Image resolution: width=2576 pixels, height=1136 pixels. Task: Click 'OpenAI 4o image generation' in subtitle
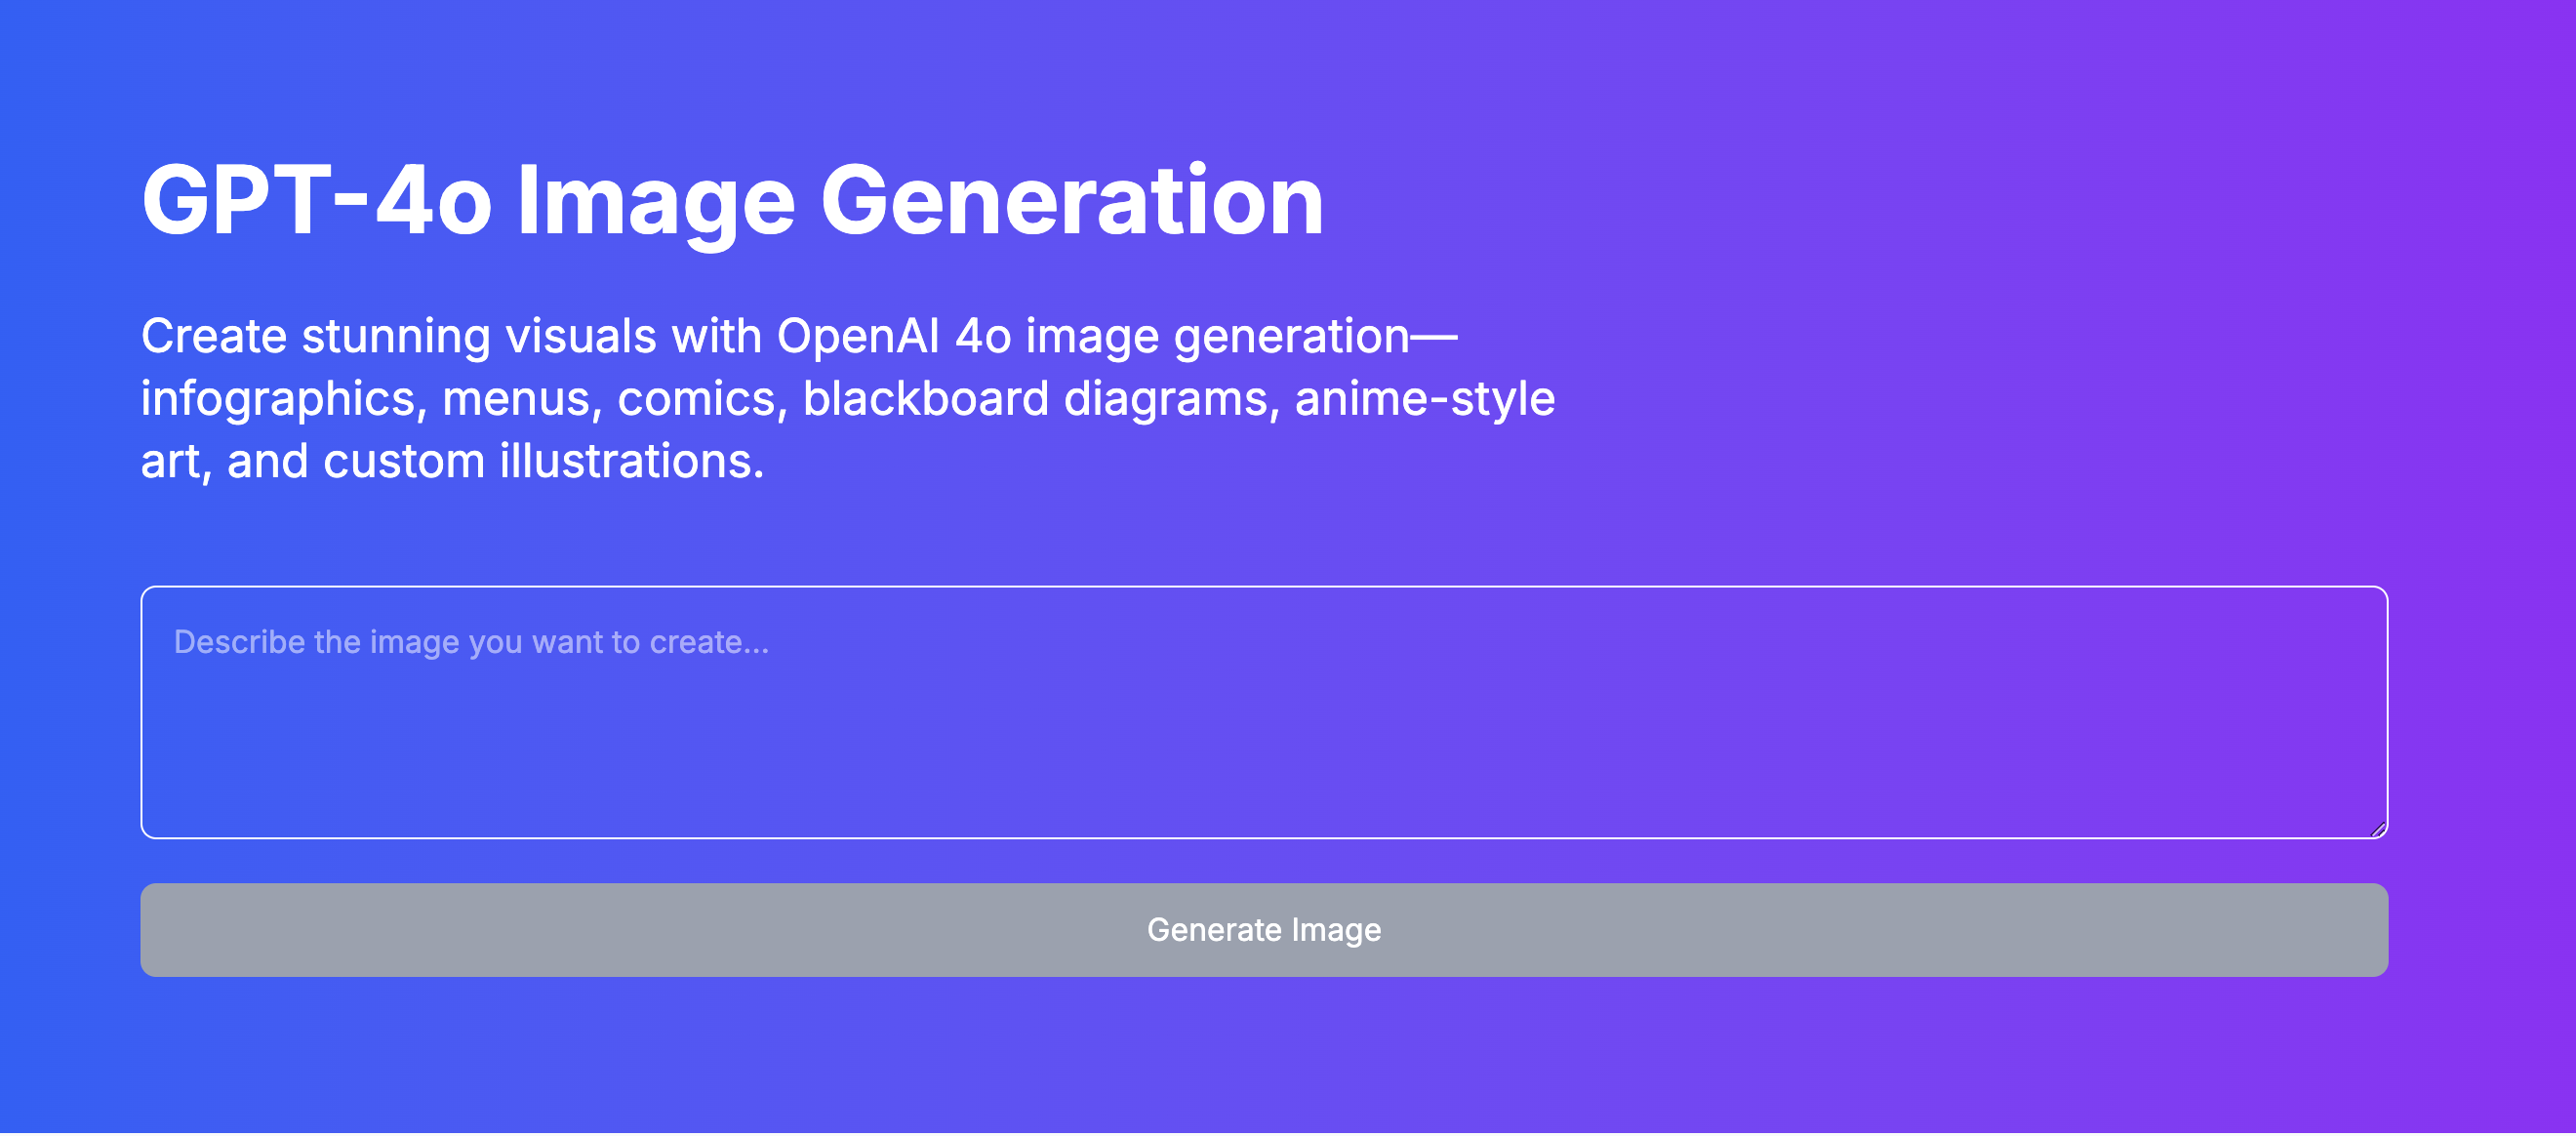(x=1093, y=336)
